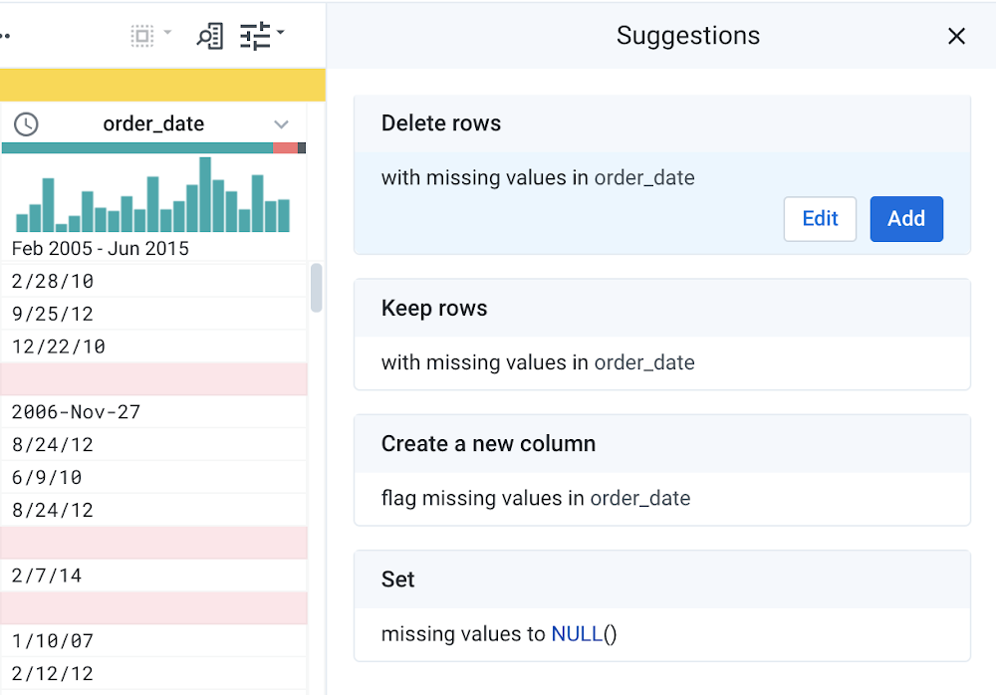Select the cell with value 2/28/10
996x695 pixels.
tap(153, 281)
